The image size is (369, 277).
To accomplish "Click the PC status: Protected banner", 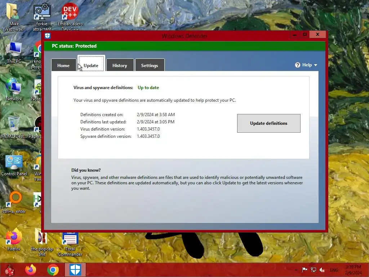I will (184, 46).
